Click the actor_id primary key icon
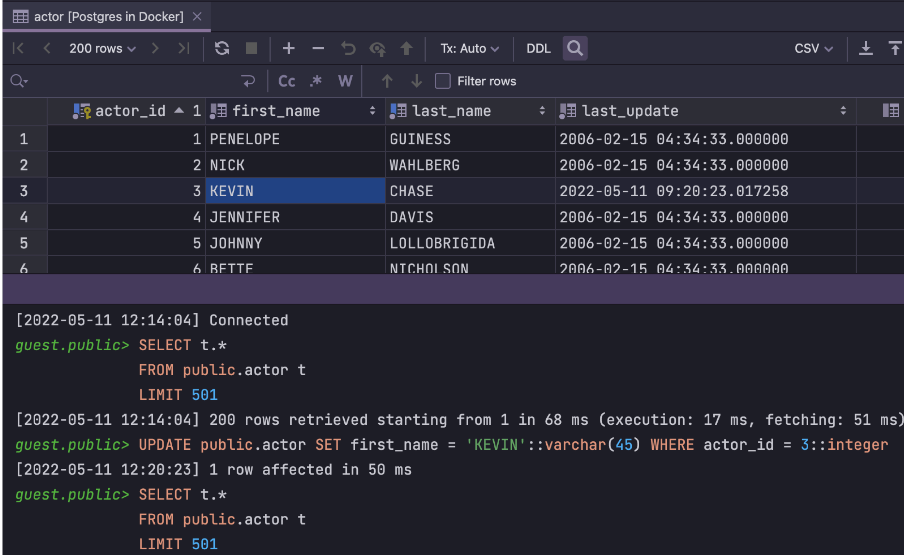This screenshot has height=555, width=904. 82,111
